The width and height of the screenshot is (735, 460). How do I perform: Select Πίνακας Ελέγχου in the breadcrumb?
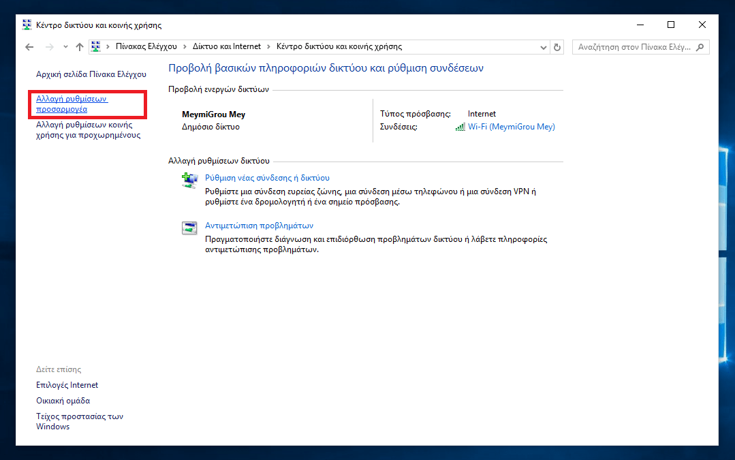click(146, 47)
